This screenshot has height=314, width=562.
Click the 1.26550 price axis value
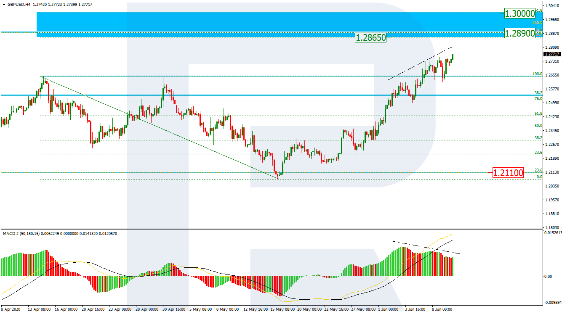(x=551, y=75)
